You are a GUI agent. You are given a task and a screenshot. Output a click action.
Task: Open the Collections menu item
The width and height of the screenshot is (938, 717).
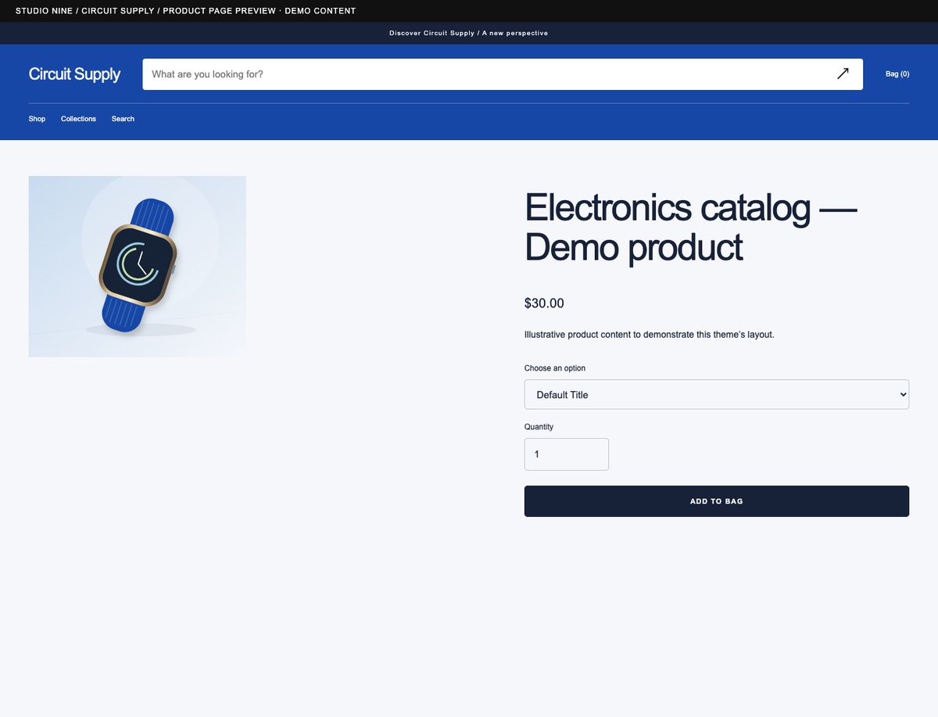tap(78, 119)
